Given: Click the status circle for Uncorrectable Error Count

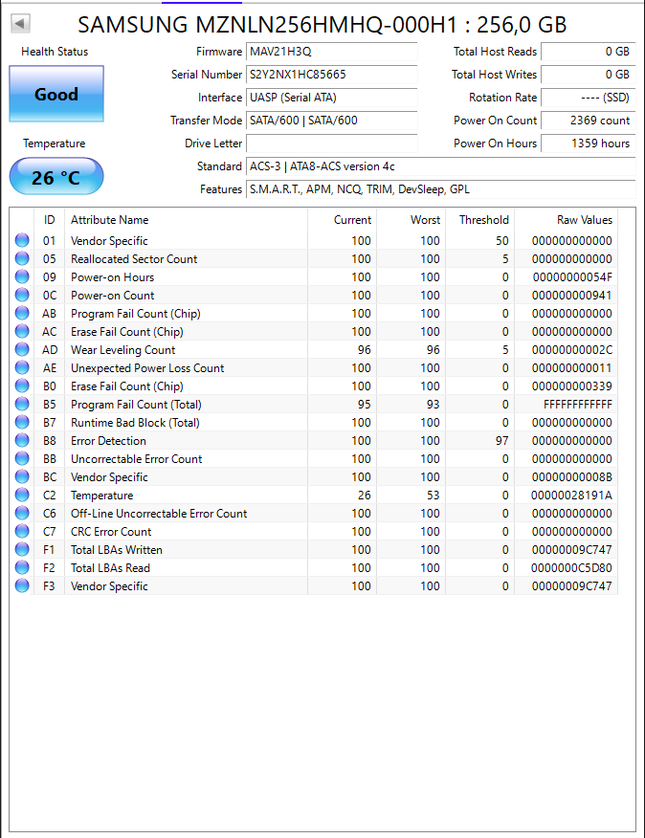Looking at the screenshot, I should (22, 458).
